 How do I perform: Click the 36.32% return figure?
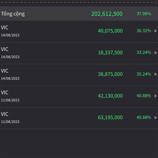coord(144,31)
